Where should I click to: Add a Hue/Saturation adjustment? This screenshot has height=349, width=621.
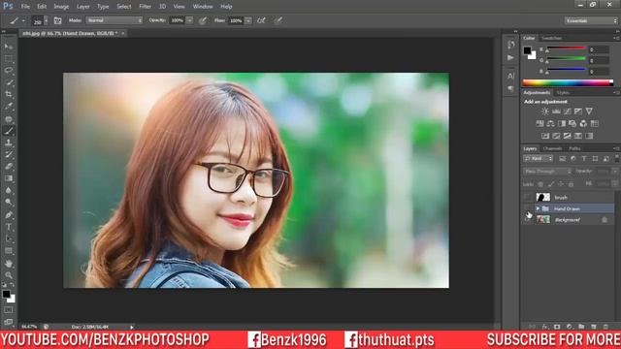pyautogui.click(x=539, y=123)
